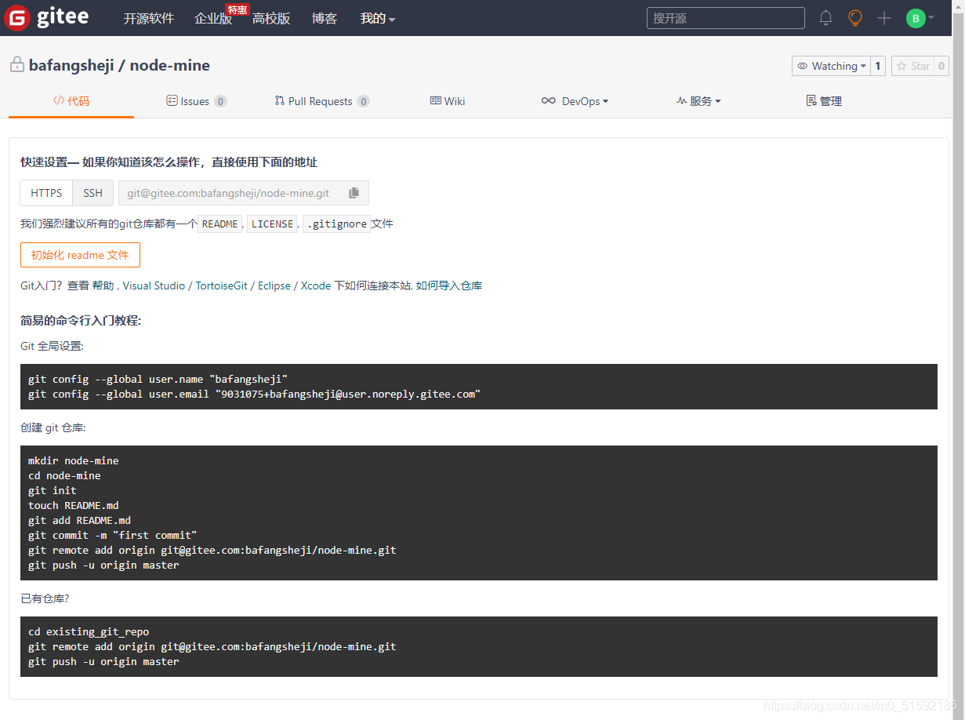
Task: Click the git commit first commit line
Action: click(x=113, y=535)
